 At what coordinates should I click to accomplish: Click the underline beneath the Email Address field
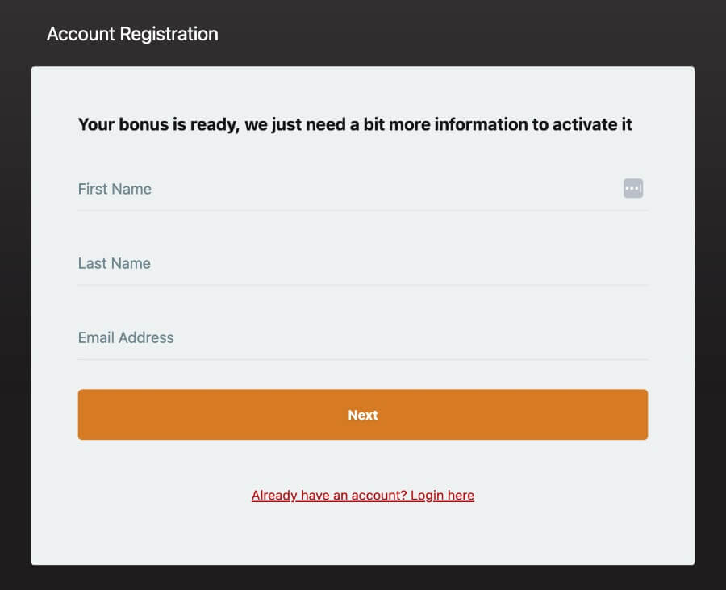click(363, 359)
